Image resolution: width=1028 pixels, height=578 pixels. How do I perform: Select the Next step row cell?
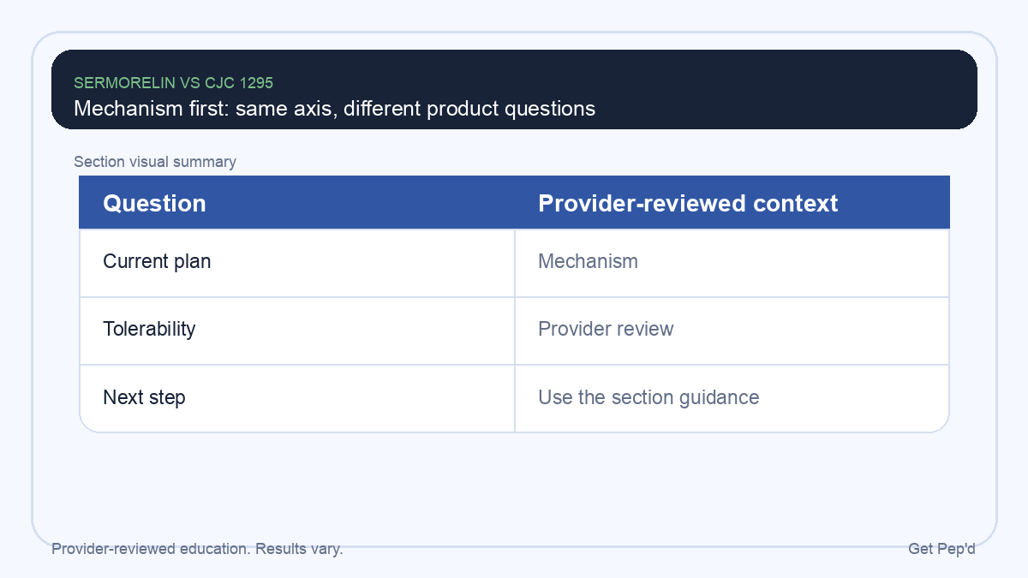pyautogui.click(x=297, y=398)
